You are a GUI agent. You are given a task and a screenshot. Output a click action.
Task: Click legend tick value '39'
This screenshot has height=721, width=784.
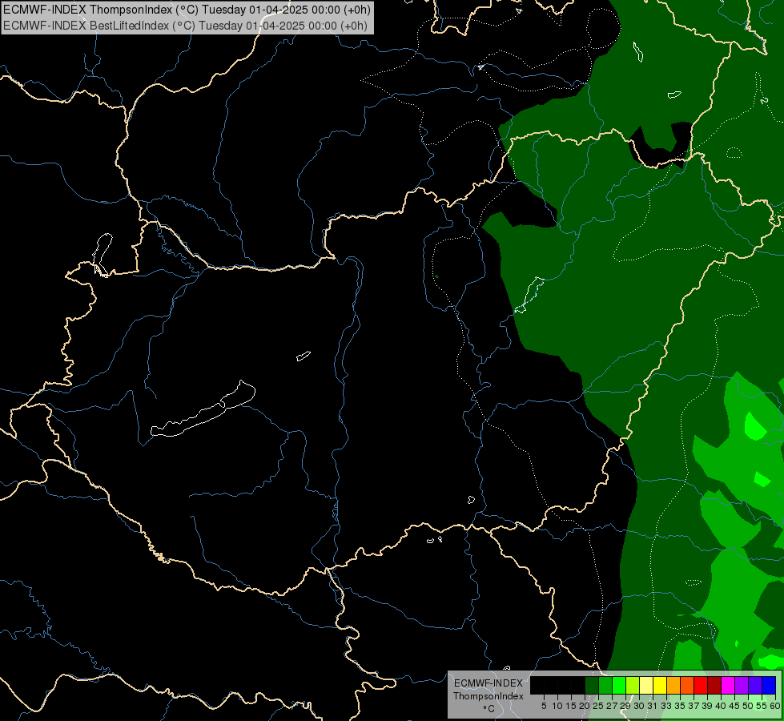[x=707, y=706]
